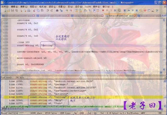Click the blue up-triangle plugin icon
The width and height of the screenshot is (167, 115).
coord(129,10)
